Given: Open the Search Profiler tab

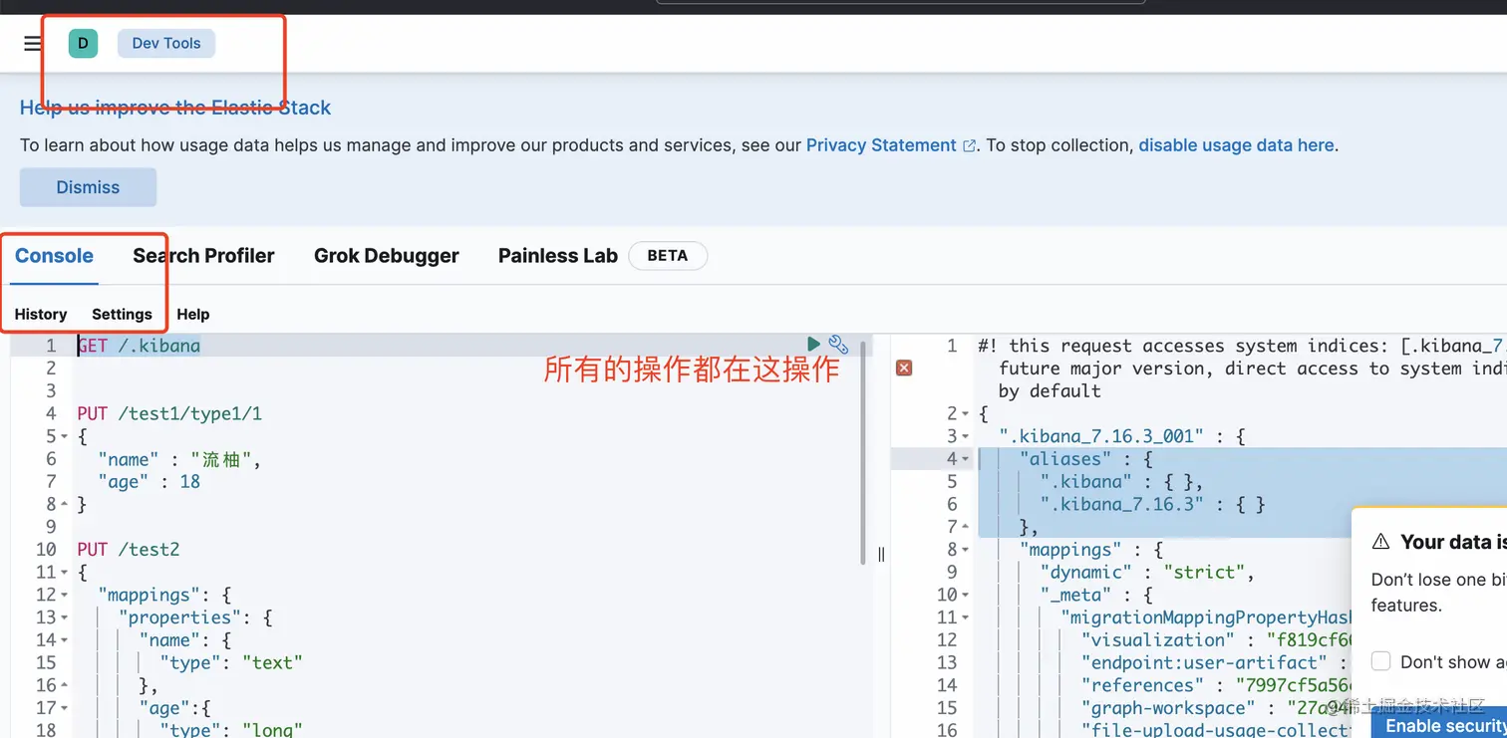Looking at the screenshot, I should point(203,256).
